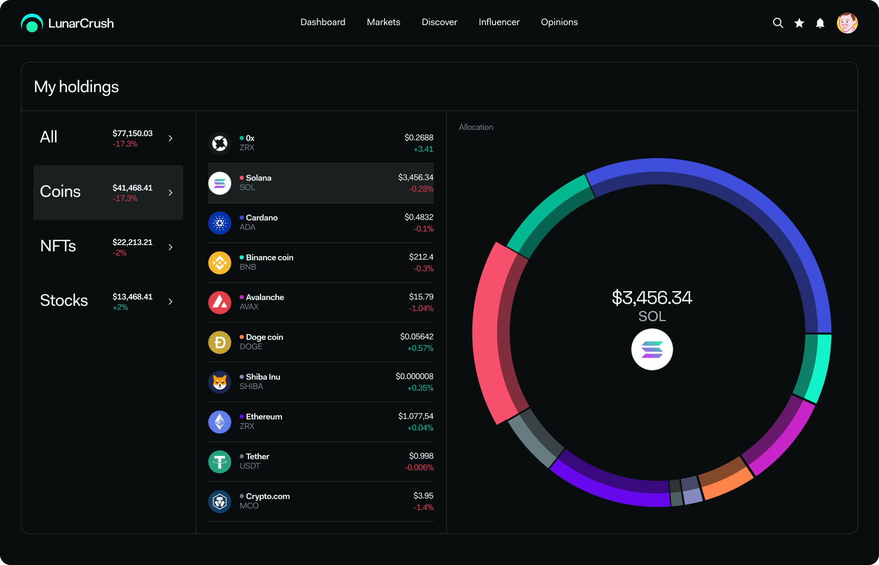Expand the NFTs category chevron
Screen dimensions: 879x565
pyautogui.click(x=171, y=247)
